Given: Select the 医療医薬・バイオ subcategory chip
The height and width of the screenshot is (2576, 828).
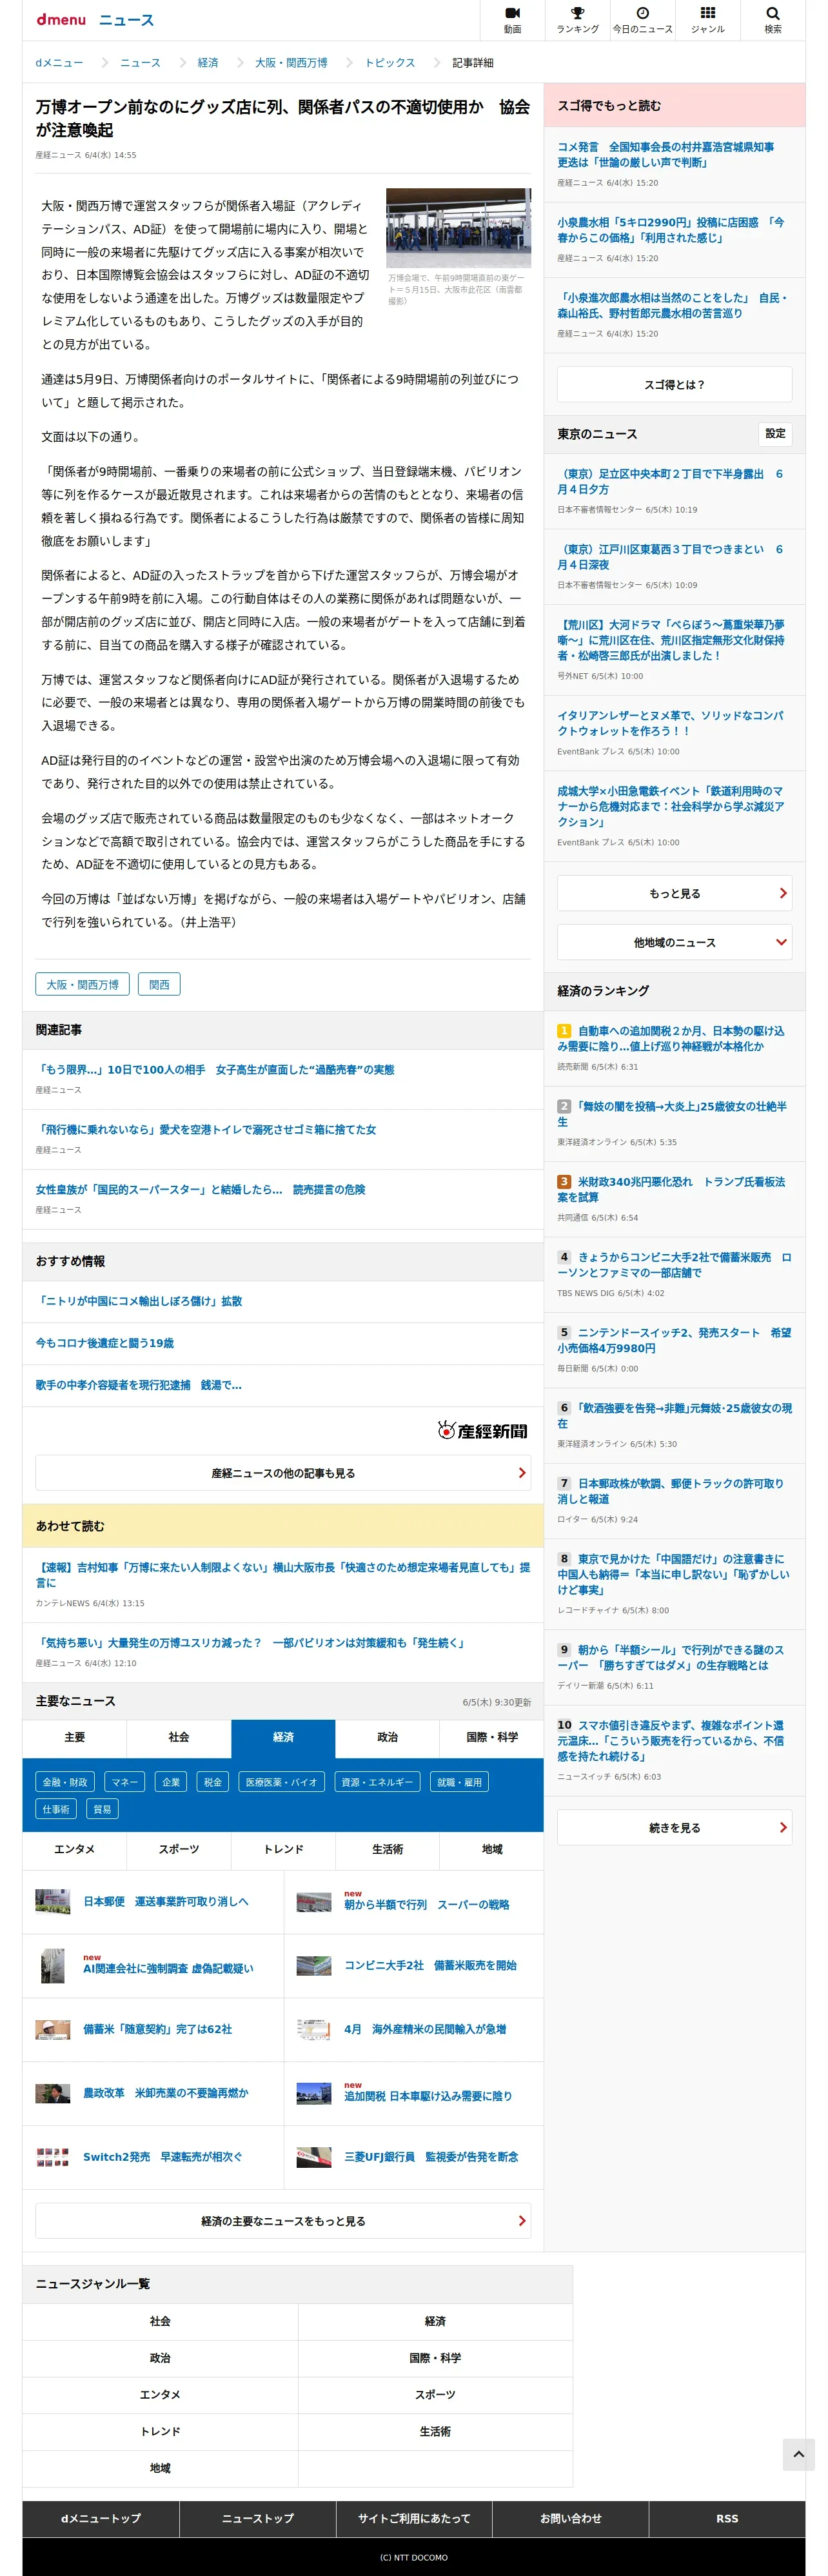Looking at the screenshot, I should [281, 1782].
